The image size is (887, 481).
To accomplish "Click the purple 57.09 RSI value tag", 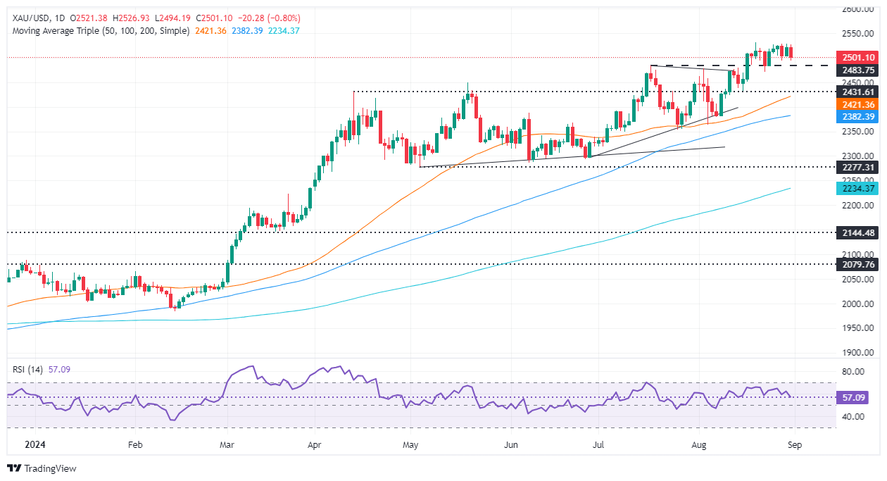I will [x=856, y=397].
